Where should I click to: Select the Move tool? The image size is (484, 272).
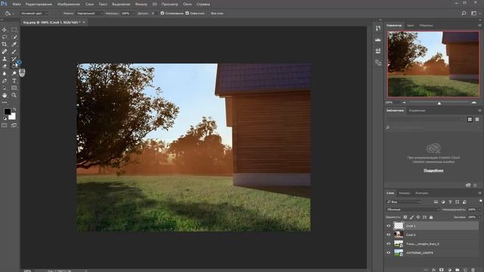pyautogui.click(x=5, y=29)
